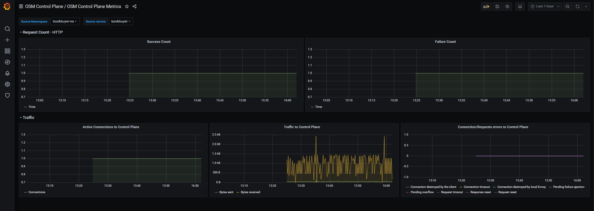594x211 pixels.
Task: Toggle Connection timeout series in legend
Action: [477, 187]
